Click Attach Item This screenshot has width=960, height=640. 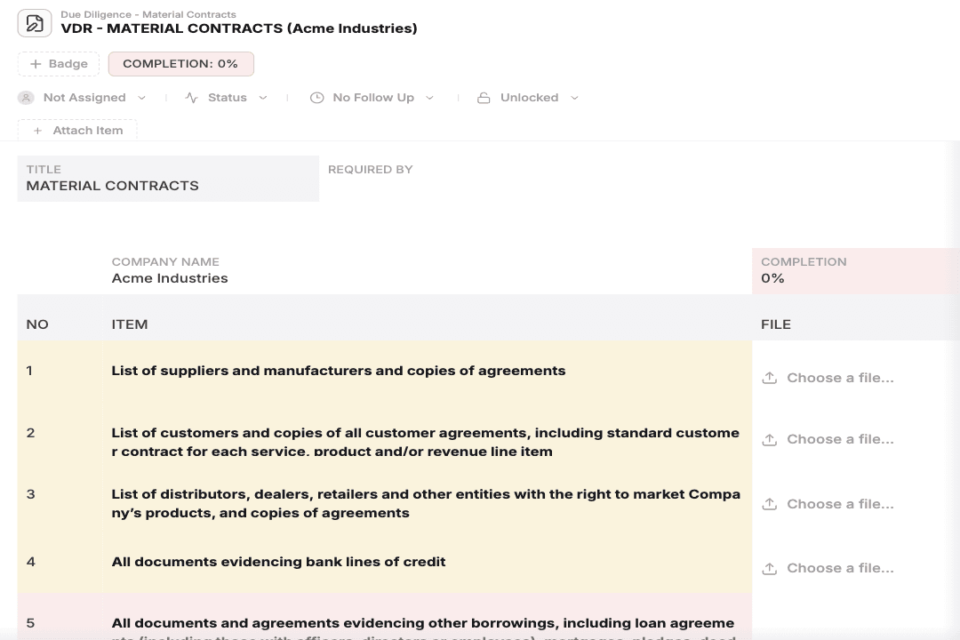click(77, 131)
